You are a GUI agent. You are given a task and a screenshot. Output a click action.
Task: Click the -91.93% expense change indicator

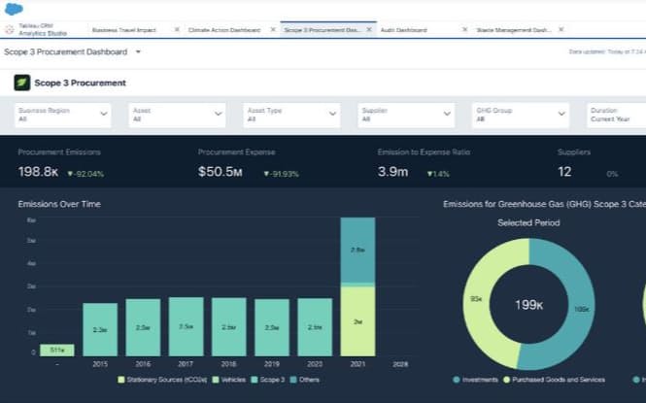(x=282, y=174)
